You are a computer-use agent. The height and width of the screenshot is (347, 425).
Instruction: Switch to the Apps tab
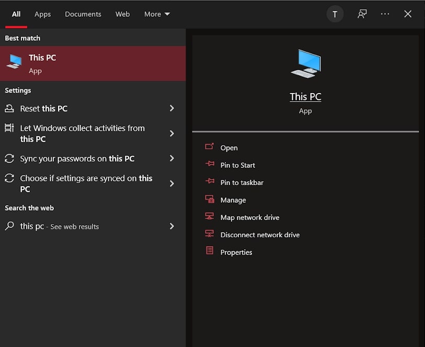42,14
